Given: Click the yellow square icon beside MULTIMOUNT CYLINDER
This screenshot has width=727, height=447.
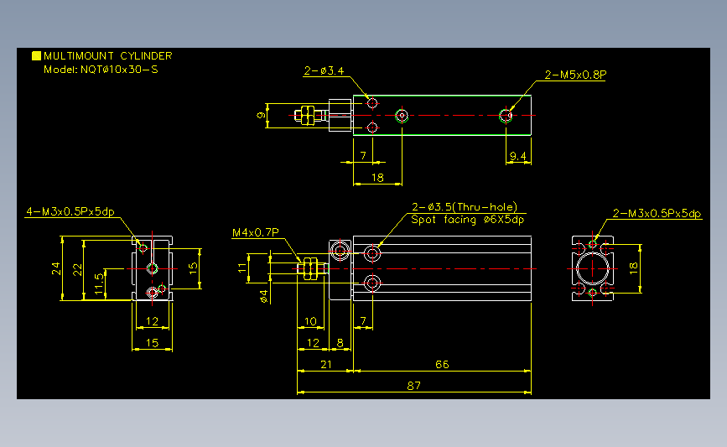Looking at the screenshot, I should [x=36, y=56].
